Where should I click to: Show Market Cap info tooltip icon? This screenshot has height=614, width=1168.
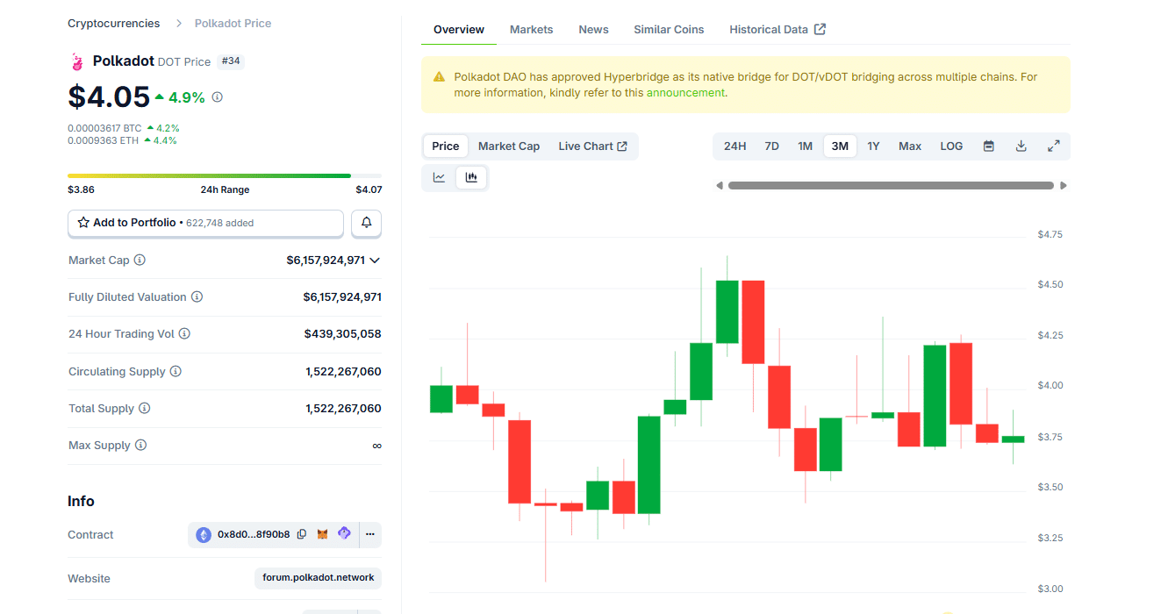[x=140, y=261]
